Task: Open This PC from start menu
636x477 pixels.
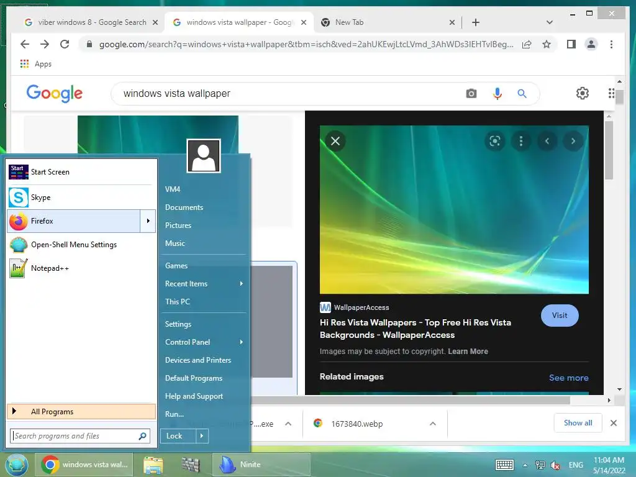Action: pyautogui.click(x=177, y=302)
